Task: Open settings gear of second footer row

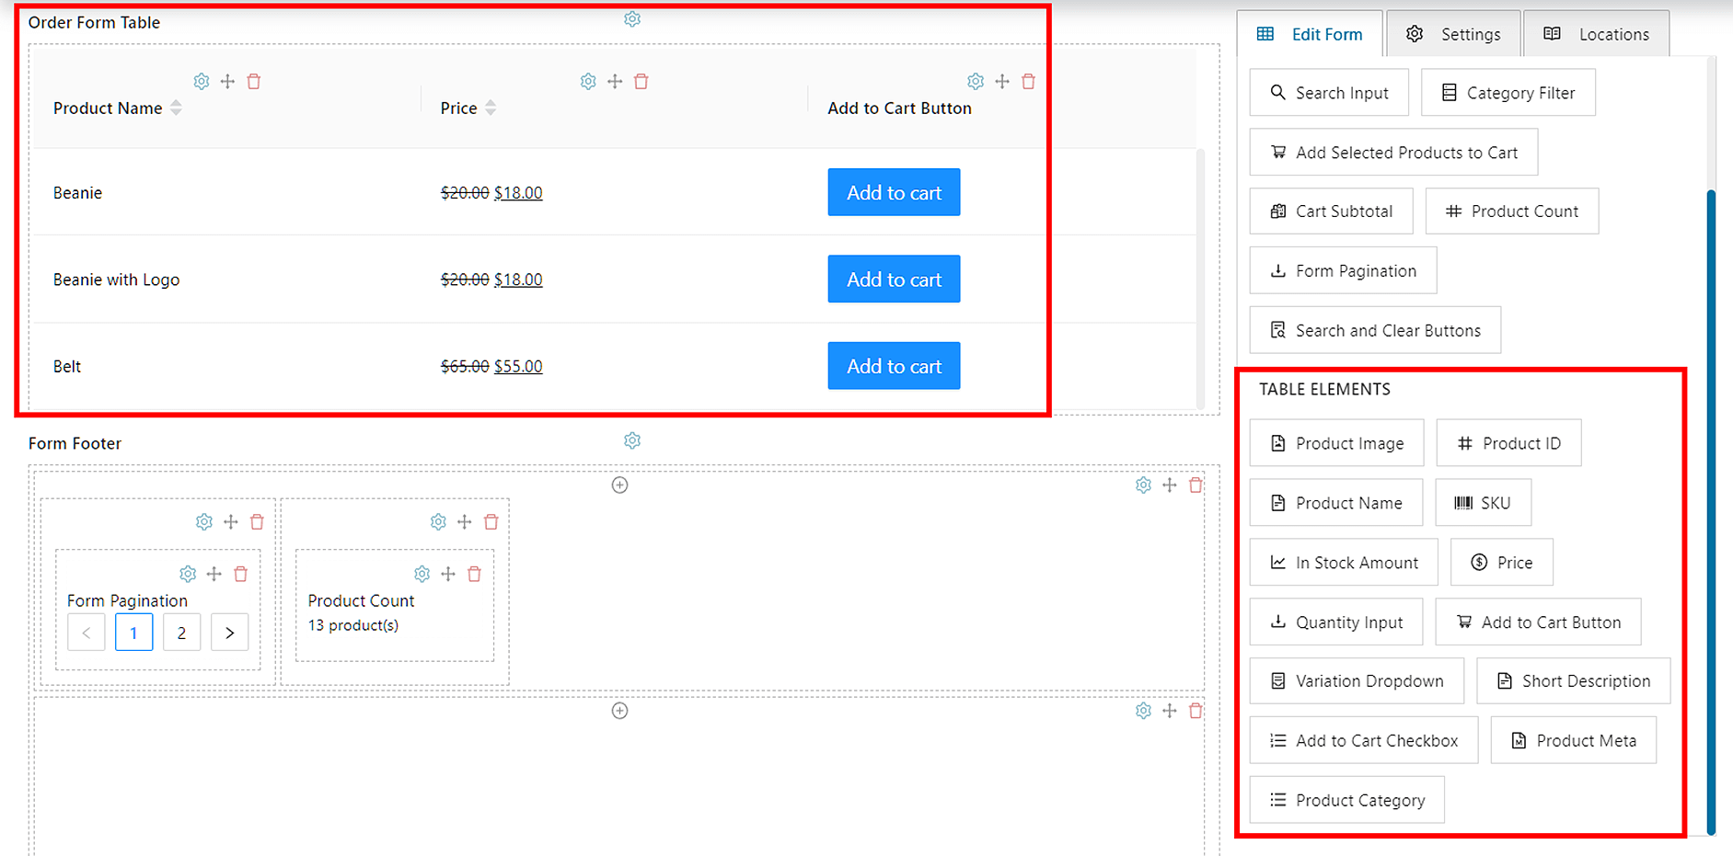Action: (1143, 711)
